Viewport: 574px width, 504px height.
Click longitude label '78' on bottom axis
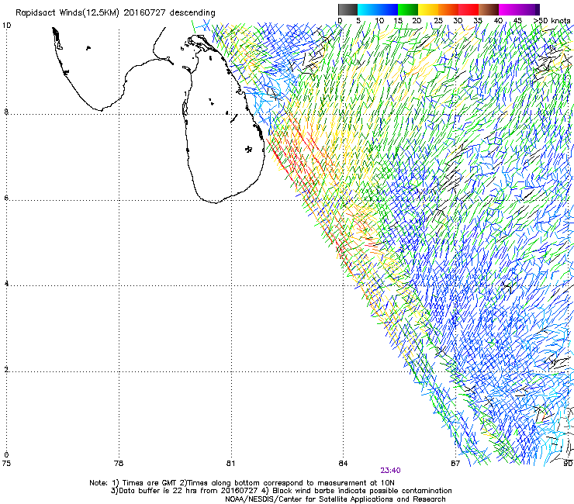pyautogui.click(x=119, y=463)
